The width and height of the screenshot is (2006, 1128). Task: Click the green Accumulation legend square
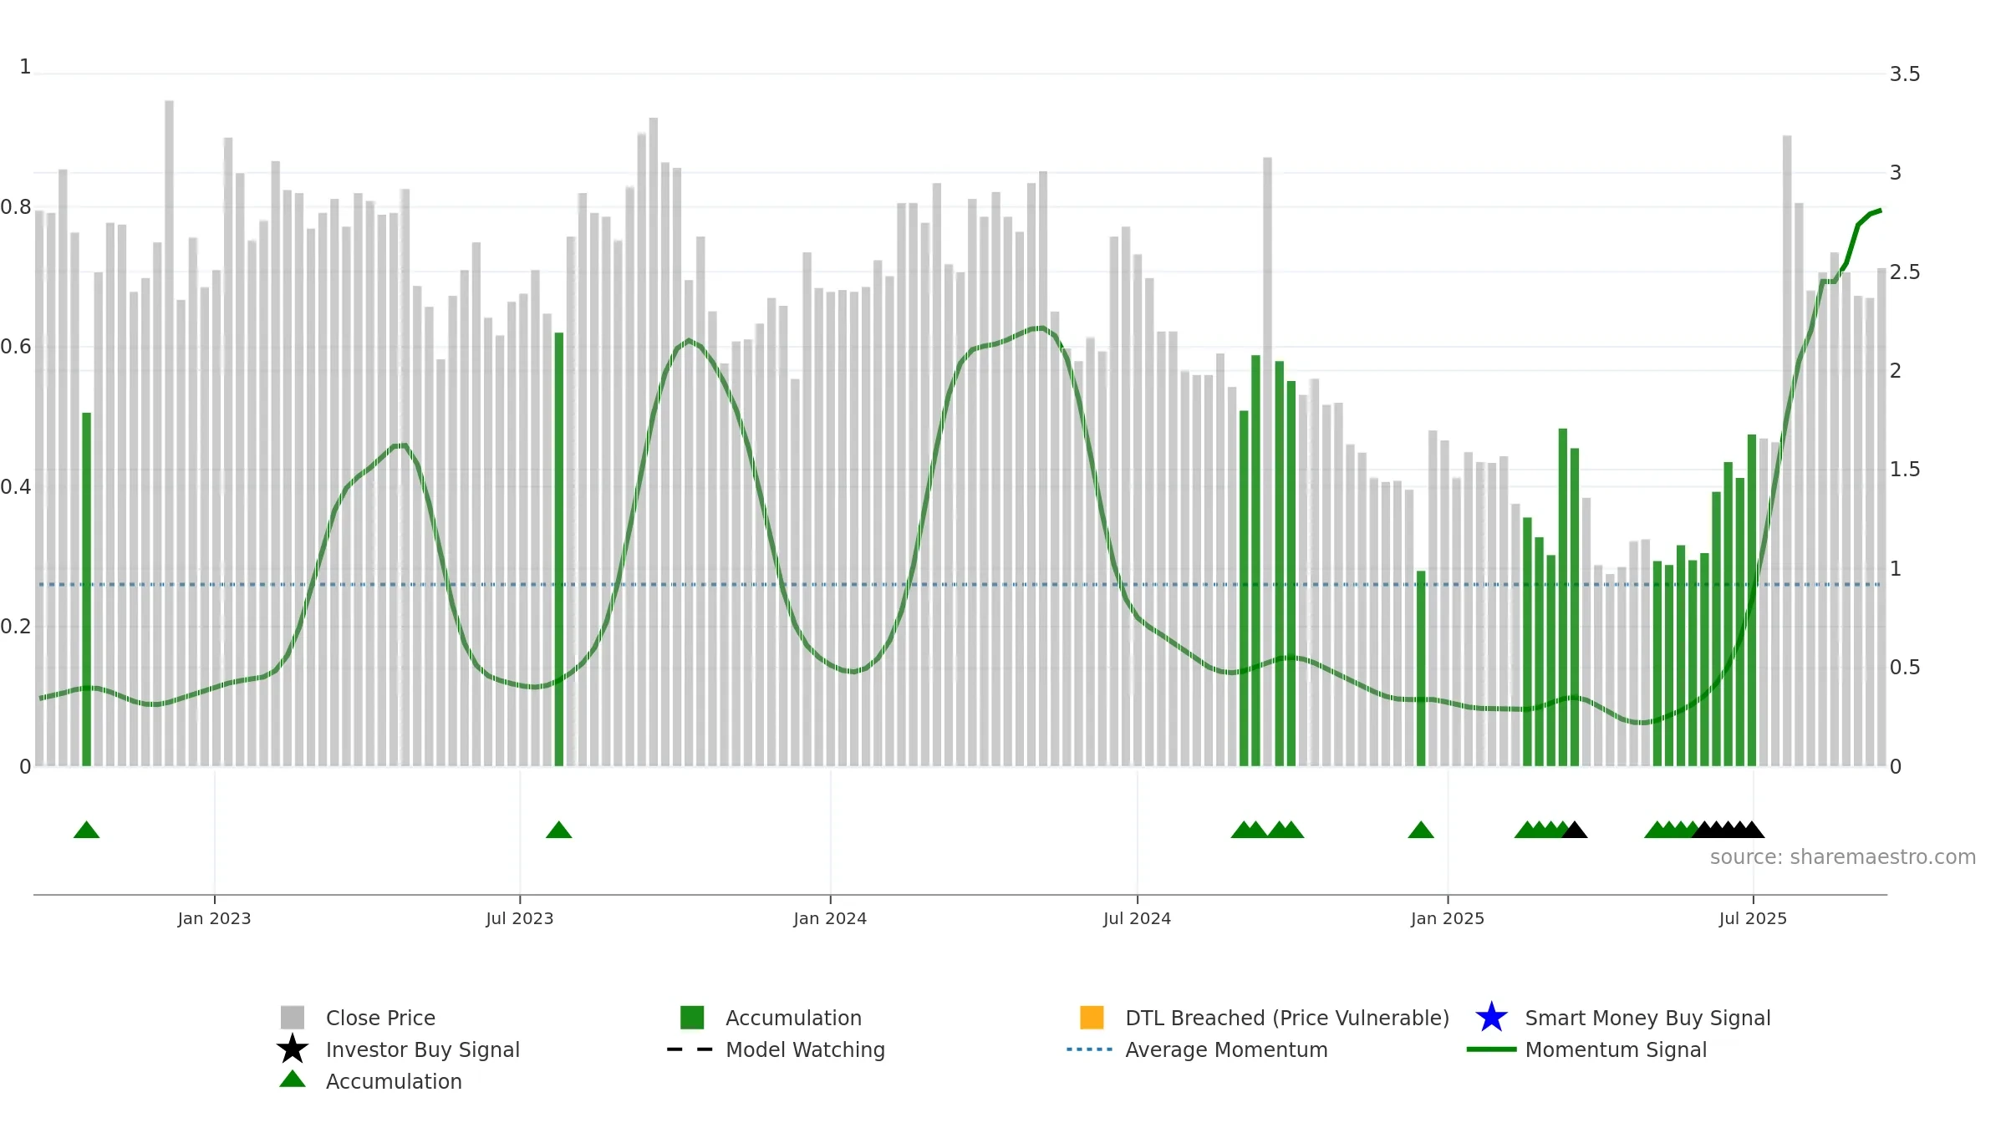pyautogui.click(x=692, y=1018)
